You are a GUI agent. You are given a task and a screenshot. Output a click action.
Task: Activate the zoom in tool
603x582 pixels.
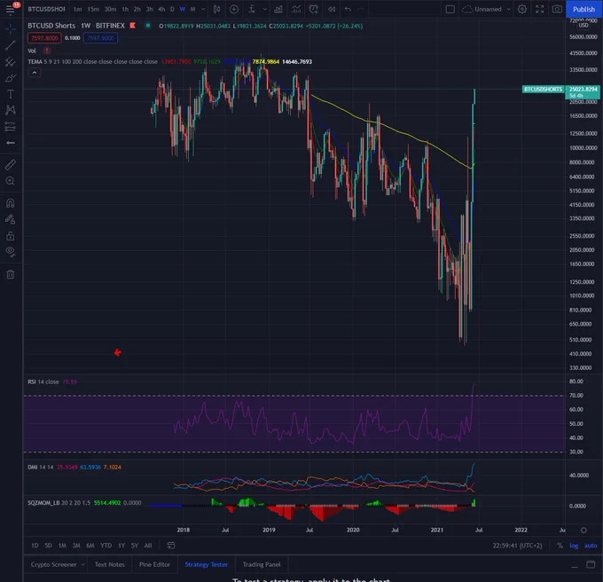11,181
